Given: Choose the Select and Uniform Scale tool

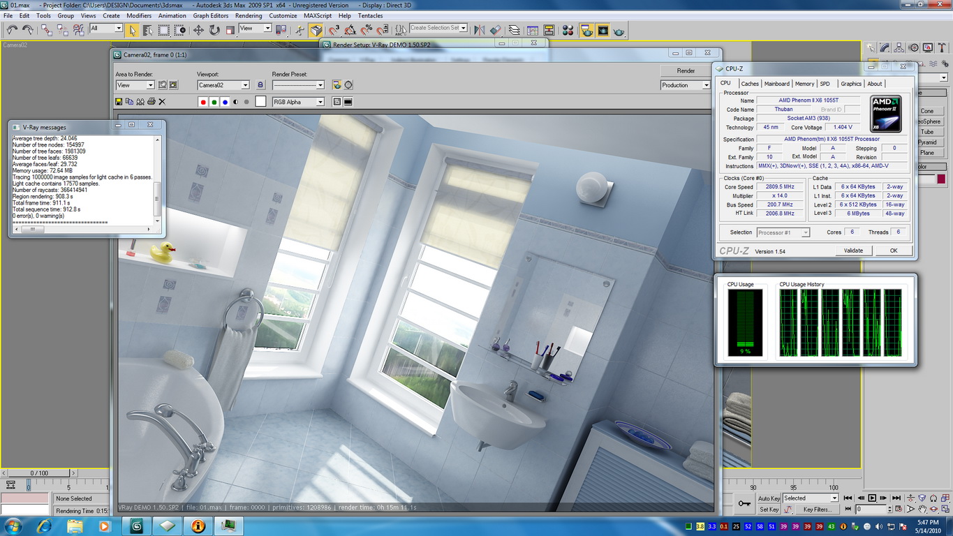Looking at the screenshot, I should [x=230, y=30].
